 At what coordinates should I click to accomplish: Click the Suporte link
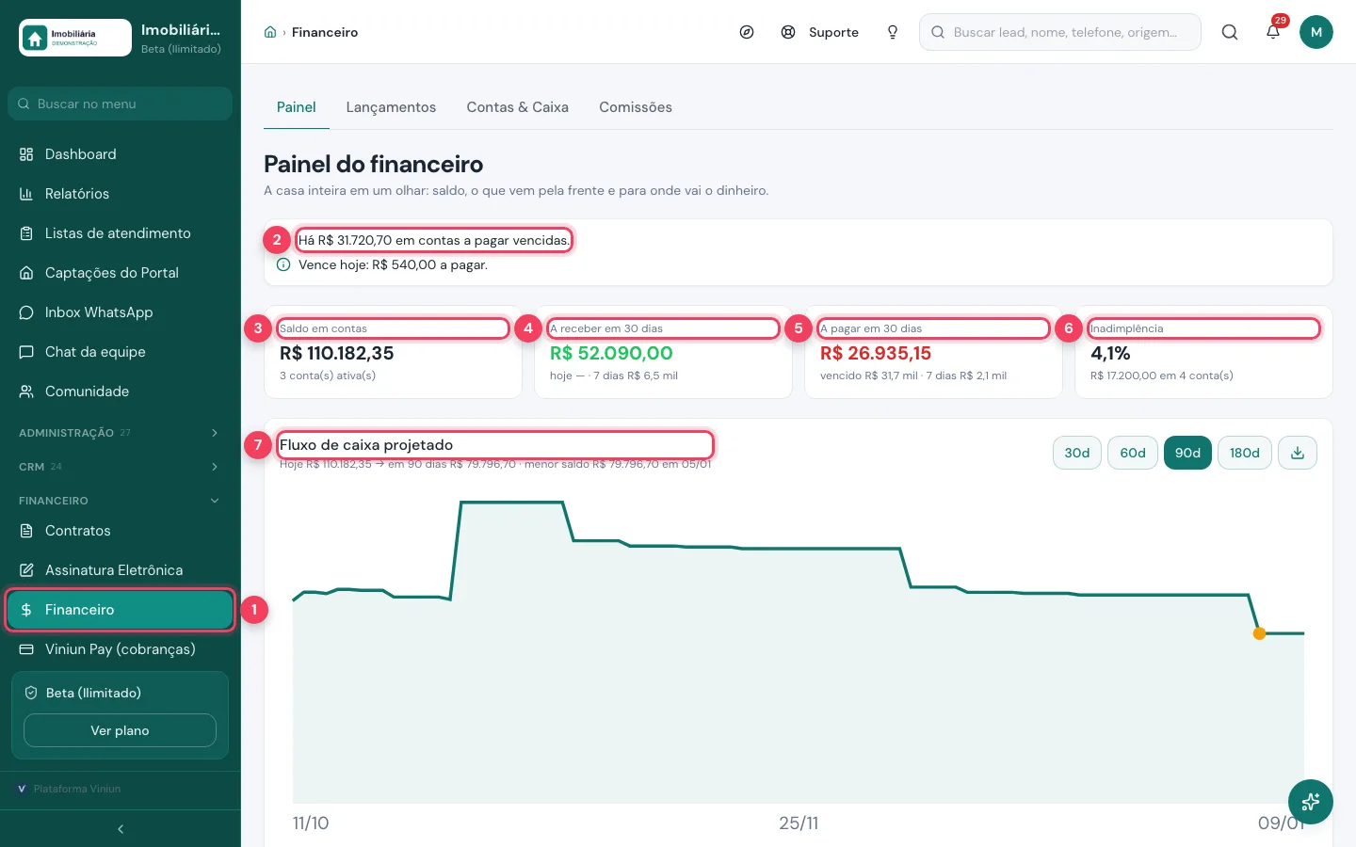click(820, 32)
